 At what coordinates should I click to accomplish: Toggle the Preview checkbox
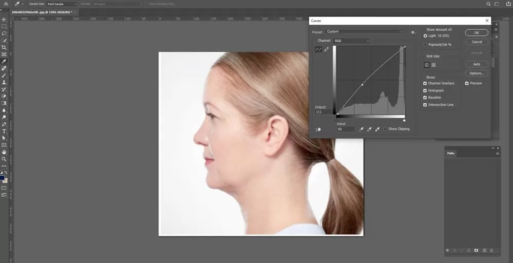pyautogui.click(x=467, y=83)
